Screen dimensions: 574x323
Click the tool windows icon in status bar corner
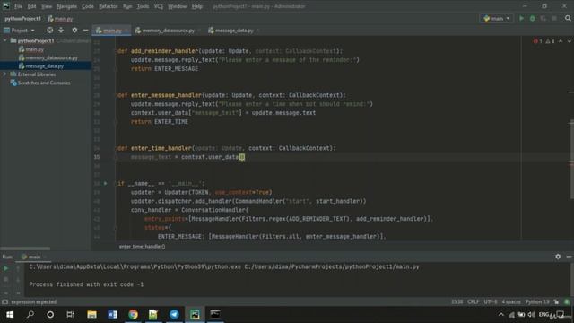tap(4, 302)
